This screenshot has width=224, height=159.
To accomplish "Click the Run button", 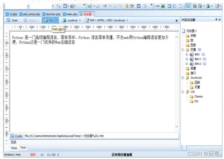I will (x=49, y=20).
